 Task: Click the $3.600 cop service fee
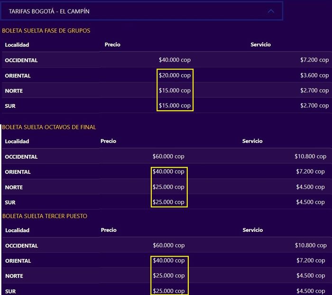click(x=314, y=76)
